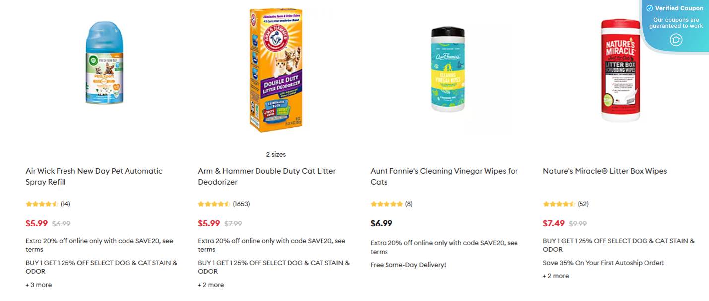Image resolution: width=709 pixels, height=301 pixels.
Task: Click the five-star rating on Aunt Fannie's wipes
Action: 387,204
